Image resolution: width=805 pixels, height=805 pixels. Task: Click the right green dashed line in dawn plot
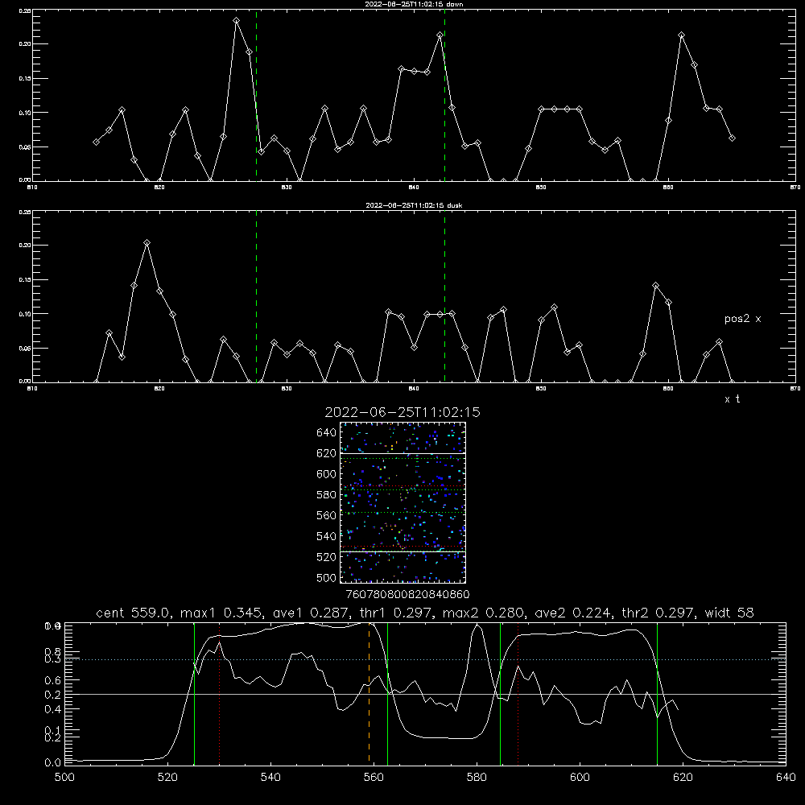click(444, 95)
